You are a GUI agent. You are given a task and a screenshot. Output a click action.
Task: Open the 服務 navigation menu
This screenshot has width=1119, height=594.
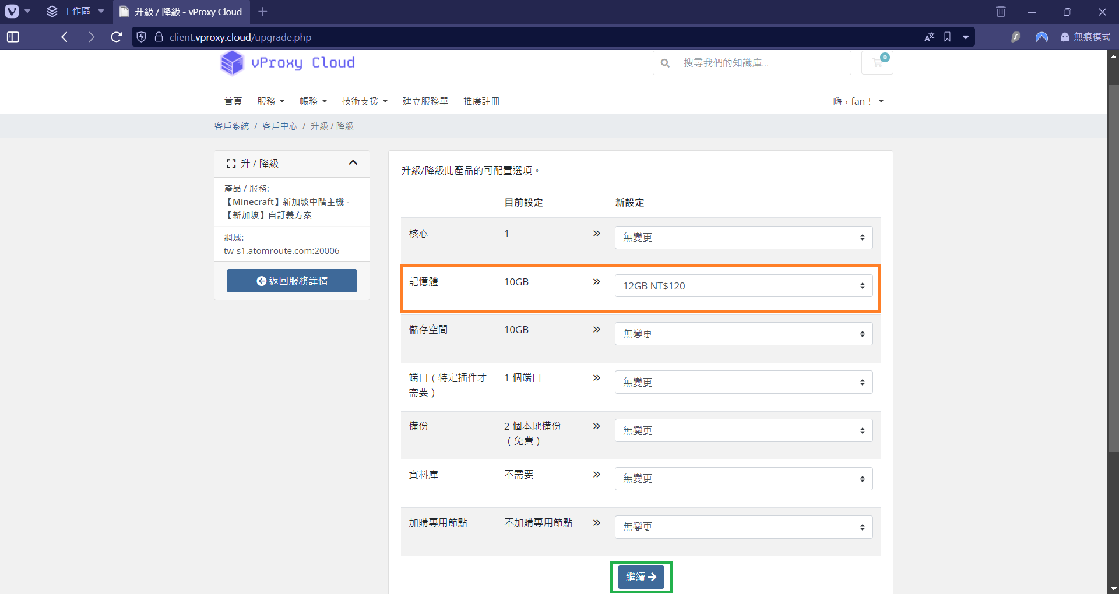[270, 101]
